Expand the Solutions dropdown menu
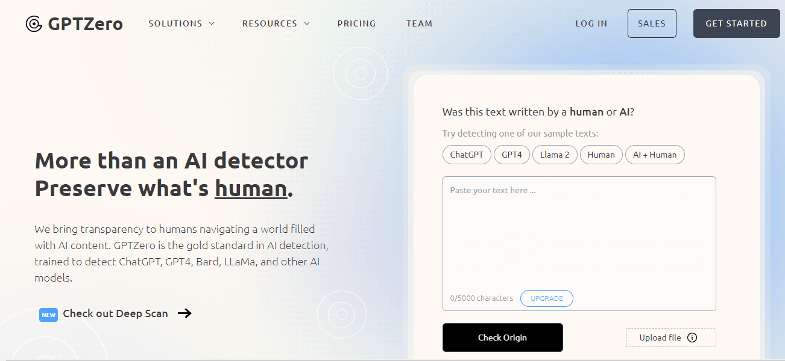The image size is (785, 361). coord(181,23)
